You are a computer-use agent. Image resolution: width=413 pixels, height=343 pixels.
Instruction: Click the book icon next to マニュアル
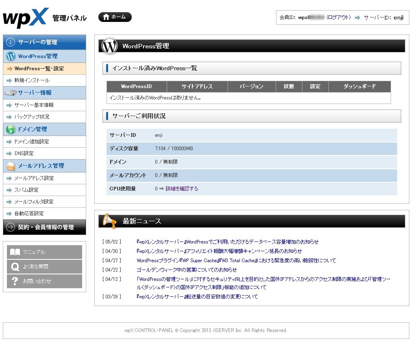tap(15, 252)
